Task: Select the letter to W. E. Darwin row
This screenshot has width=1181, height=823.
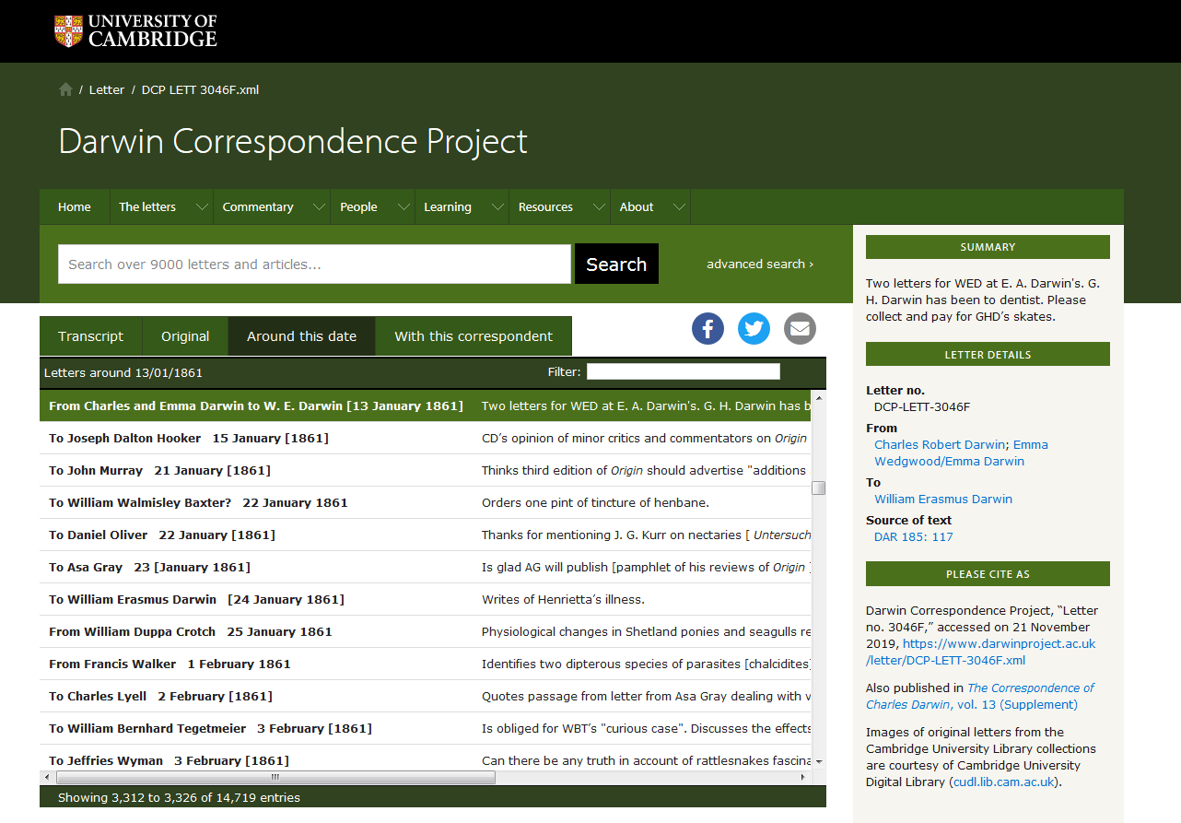Action: (x=426, y=406)
